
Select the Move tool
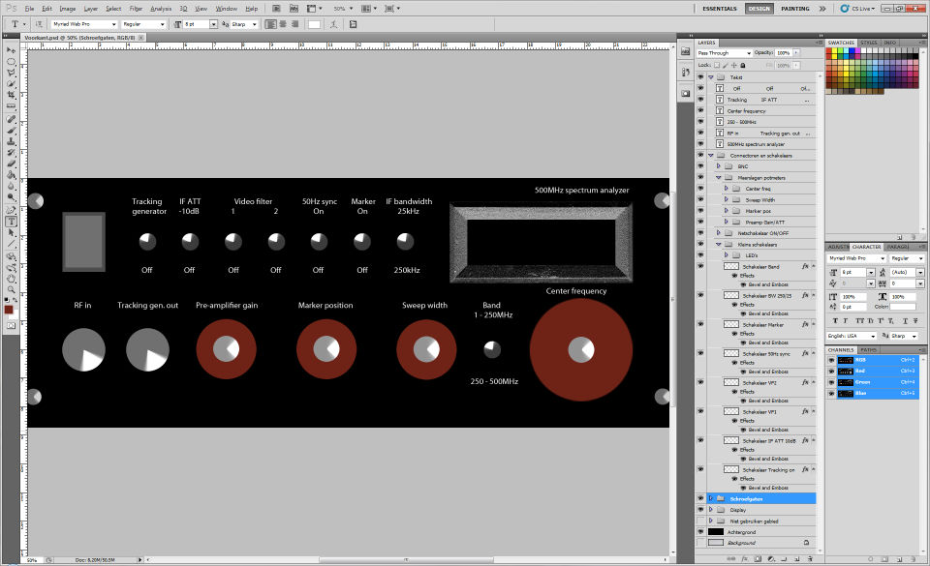click(x=11, y=49)
